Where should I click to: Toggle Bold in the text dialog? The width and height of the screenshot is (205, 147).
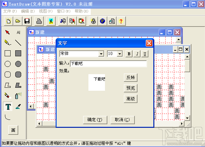click(129, 54)
